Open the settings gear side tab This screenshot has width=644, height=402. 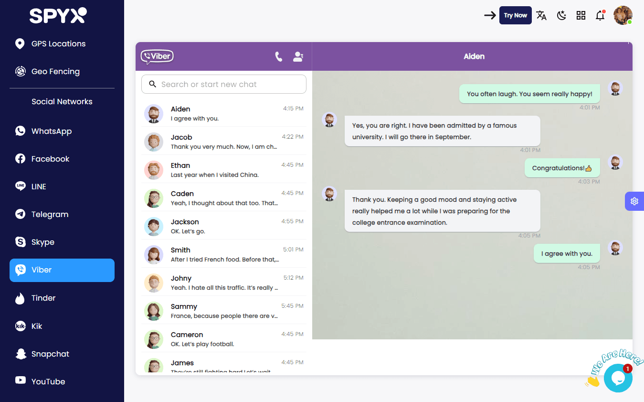click(x=634, y=201)
